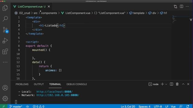
Task: Split the terminal panel
Action: click(171, 84)
